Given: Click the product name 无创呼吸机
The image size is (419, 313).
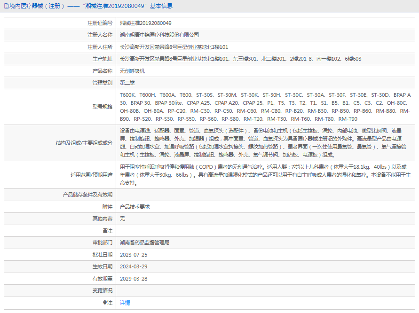Looking at the screenshot, I should [124, 70].
